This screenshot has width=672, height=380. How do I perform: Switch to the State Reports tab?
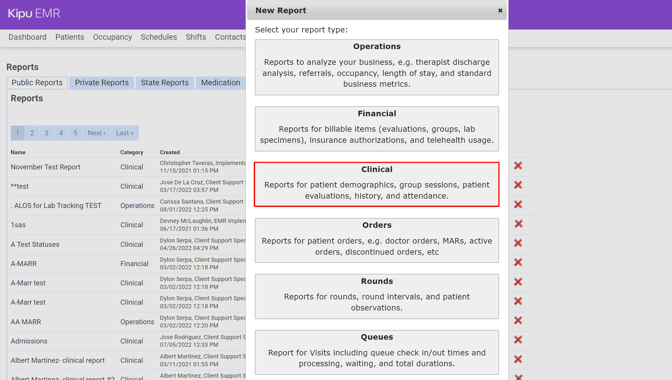click(164, 82)
